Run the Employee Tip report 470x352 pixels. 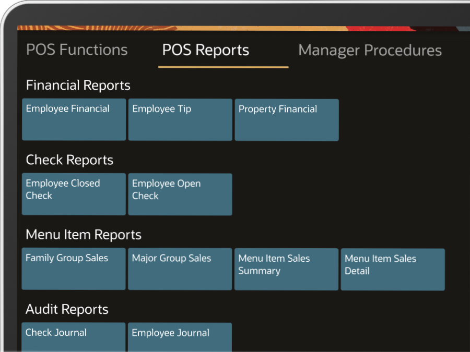[x=180, y=120]
